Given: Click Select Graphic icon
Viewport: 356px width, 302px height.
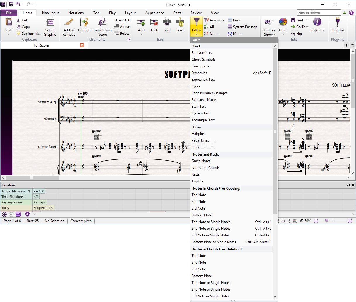Looking at the screenshot, I should (50, 22).
